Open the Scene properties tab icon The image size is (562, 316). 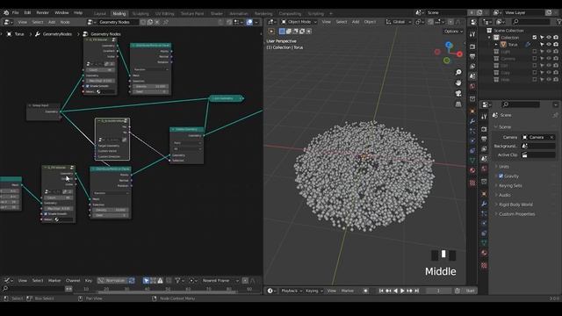[x=484, y=159]
